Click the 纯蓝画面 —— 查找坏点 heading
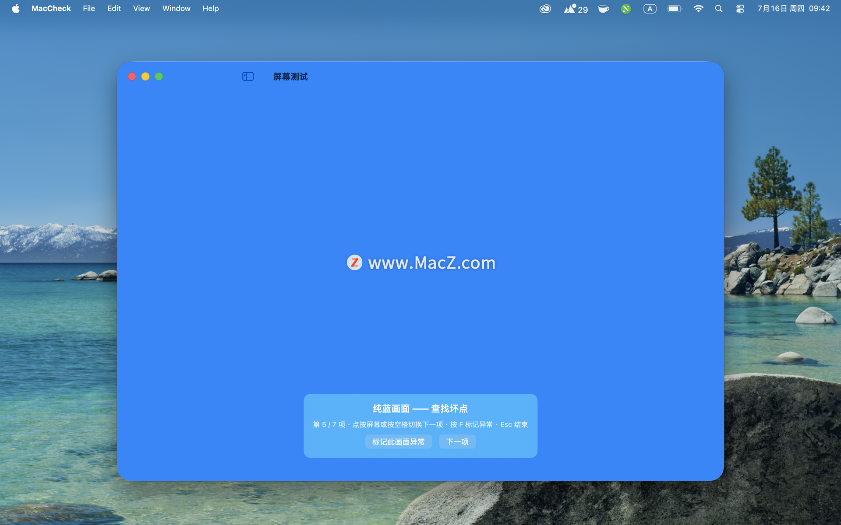 pos(420,409)
